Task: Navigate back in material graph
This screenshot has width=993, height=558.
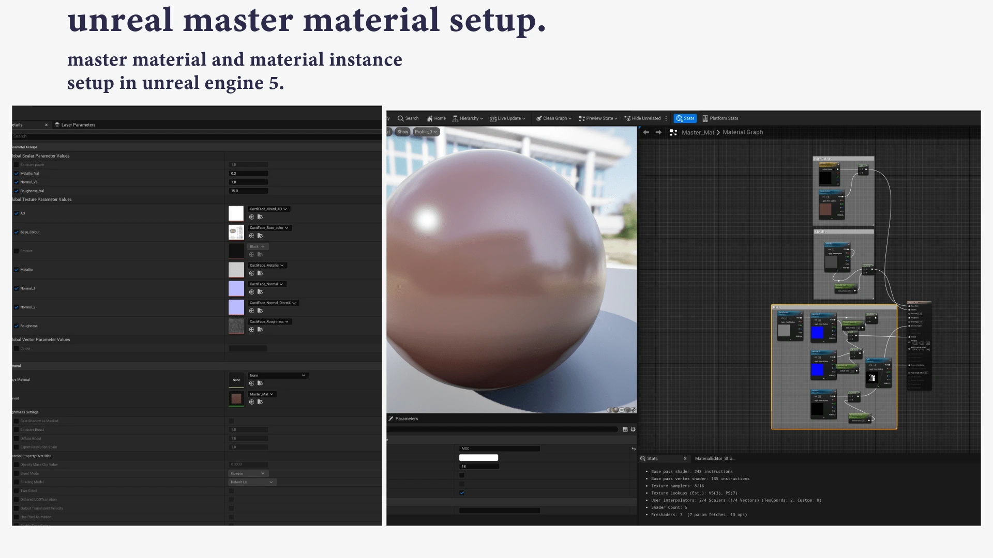Action: [x=646, y=132]
